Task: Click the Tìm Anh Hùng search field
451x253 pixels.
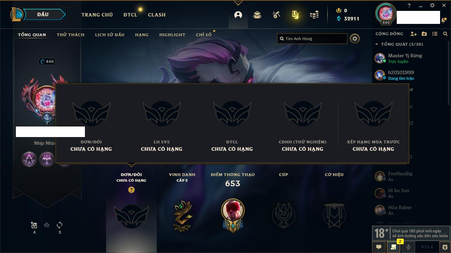Action: point(312,39)
